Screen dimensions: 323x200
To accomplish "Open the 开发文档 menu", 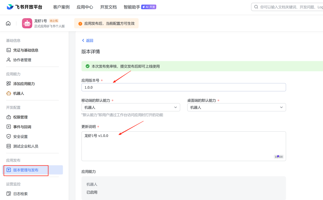I will point(108,7).
